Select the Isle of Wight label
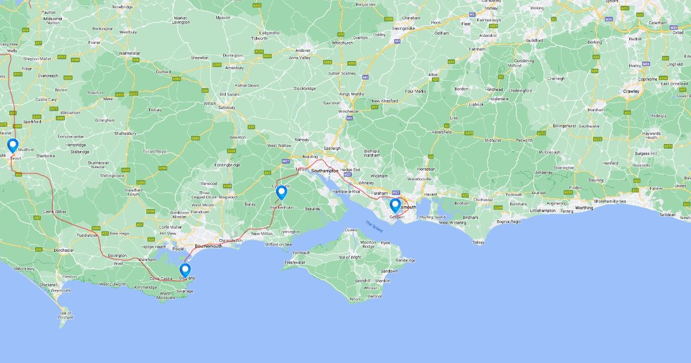Image resolution: width=691 pixels, height=363 pixels. pos(350,256)
